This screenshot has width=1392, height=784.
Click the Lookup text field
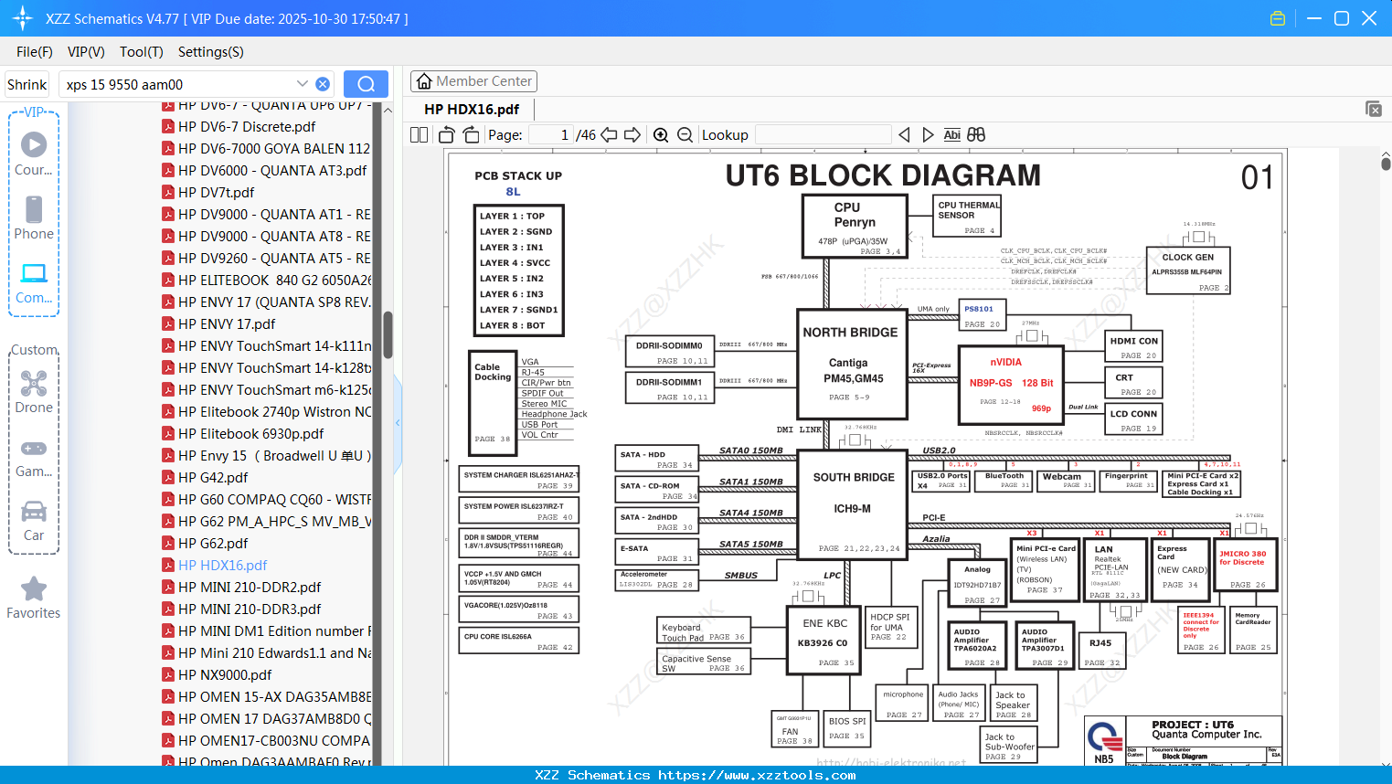click(x=824, y=134)
